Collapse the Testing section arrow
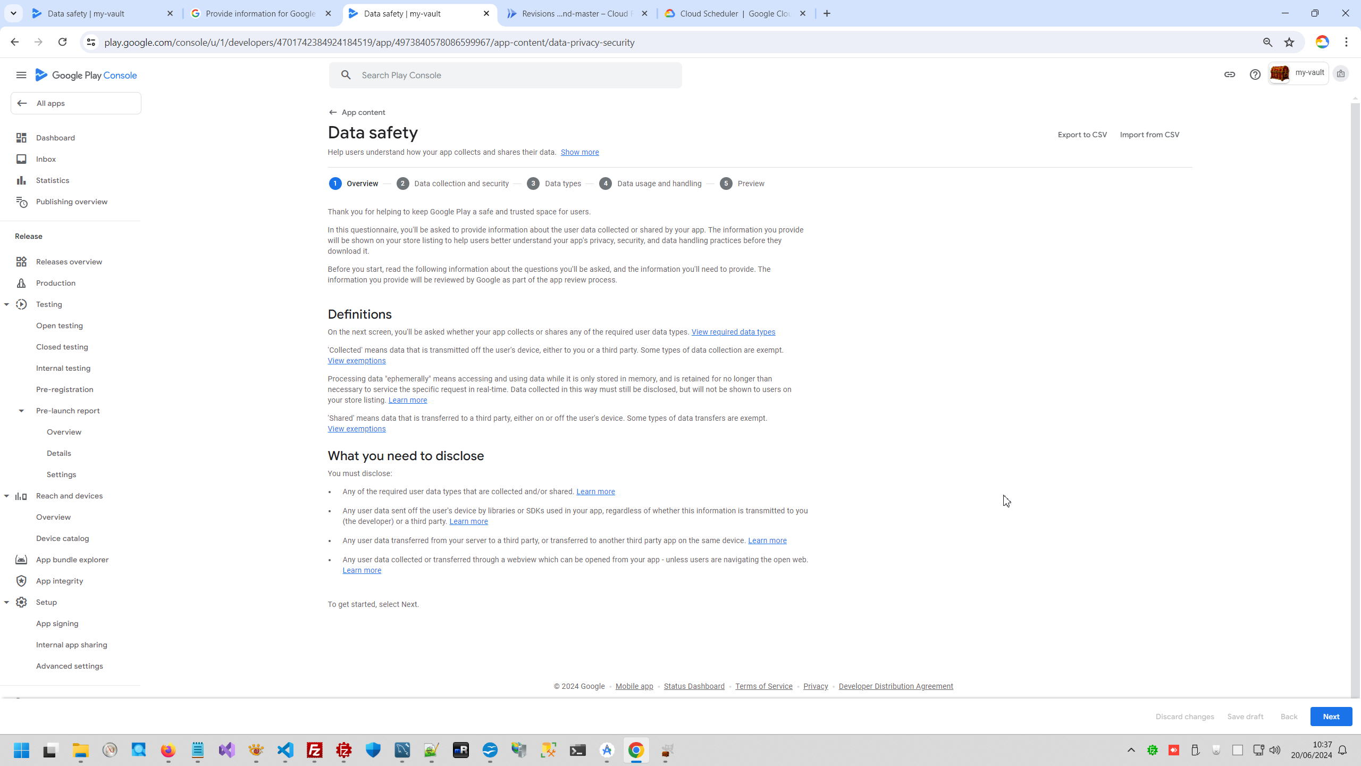The image size is (1361, 766). click(6, 304)
